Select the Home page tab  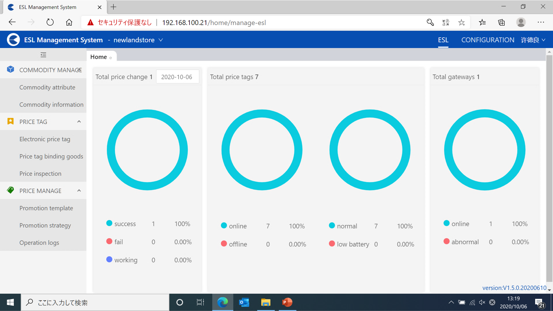coord(99,57)
